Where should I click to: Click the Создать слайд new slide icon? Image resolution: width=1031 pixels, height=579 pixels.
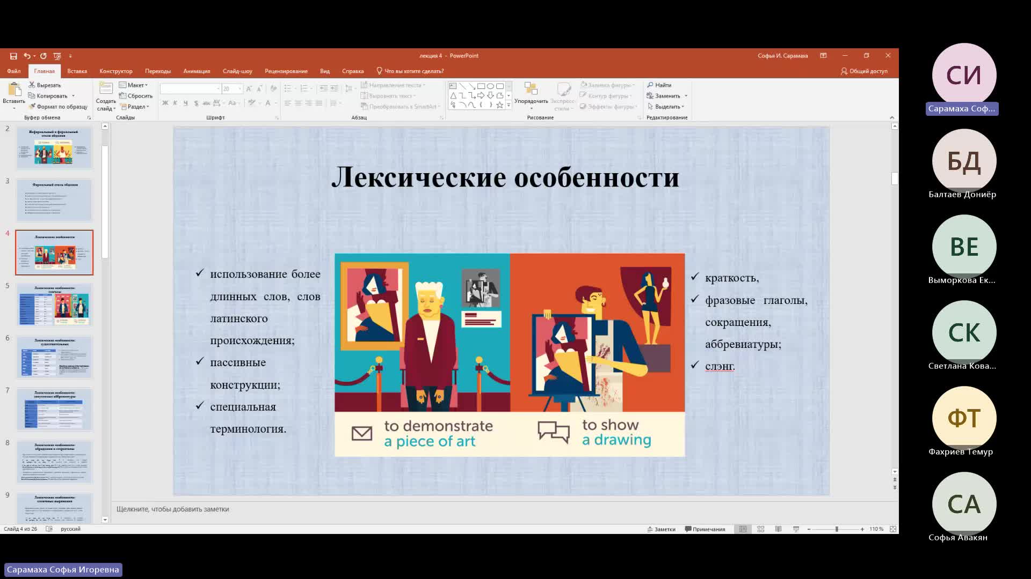(x=106, y=89)
